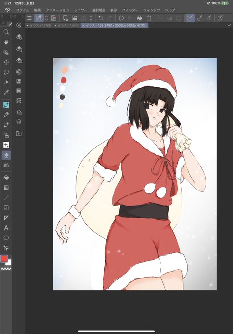Toggle the highlighted canvas display button
This screenshot has height=334, width=233.
pyautogui.click(x=39, y=18)
